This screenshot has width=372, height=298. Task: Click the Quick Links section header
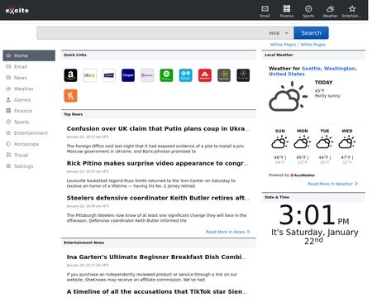(x=159, y=55)
